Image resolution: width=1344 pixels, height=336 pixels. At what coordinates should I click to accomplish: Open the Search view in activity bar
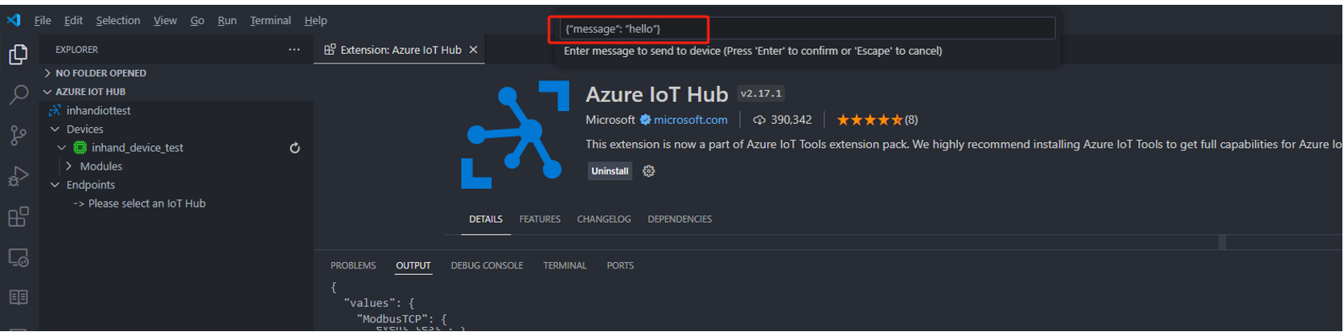pyautogui.click(x=18, y=95)
